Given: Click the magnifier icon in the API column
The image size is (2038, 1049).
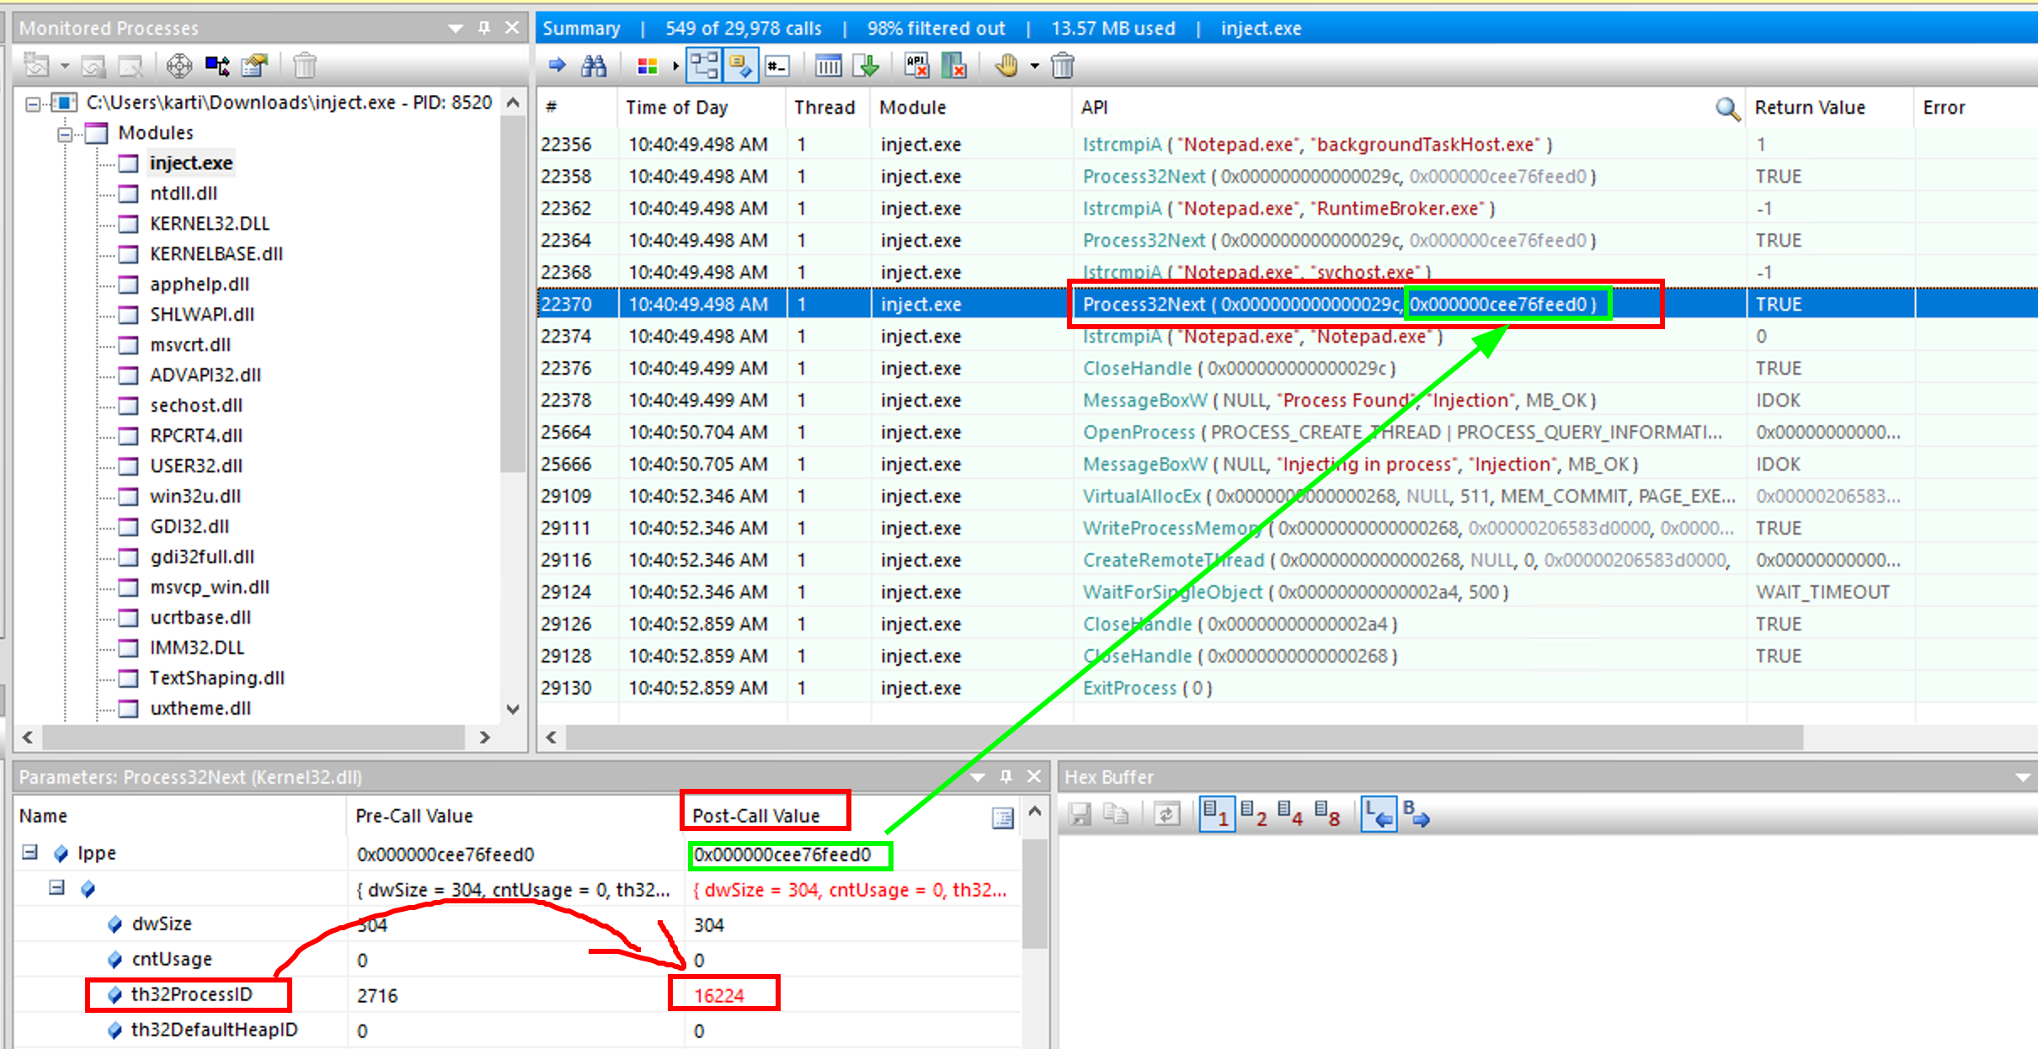Looking at the screenshot, I should [x=1726, y=108].
